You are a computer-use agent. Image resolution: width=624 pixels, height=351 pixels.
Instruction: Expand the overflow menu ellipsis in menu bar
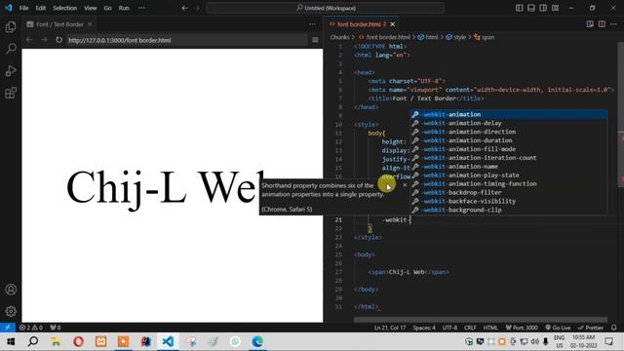coord(141,8)
